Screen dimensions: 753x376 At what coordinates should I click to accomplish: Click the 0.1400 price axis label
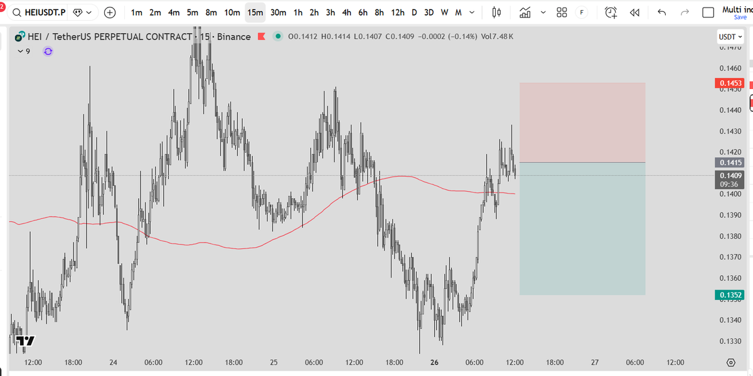tap(730, 194)
